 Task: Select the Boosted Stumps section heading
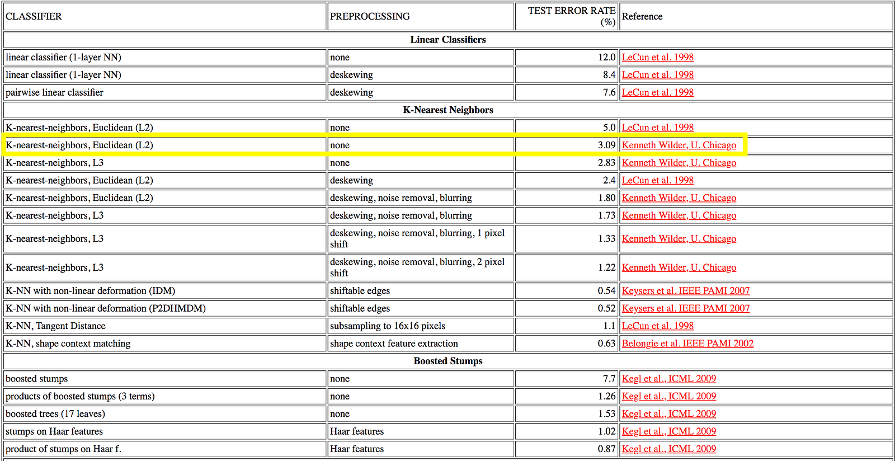click(x=448, y=361)
